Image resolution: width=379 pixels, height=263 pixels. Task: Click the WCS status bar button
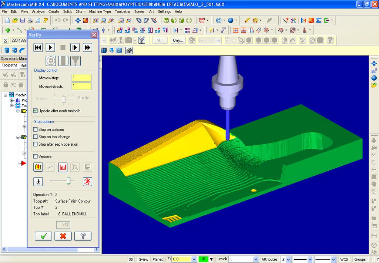(x=344, y=259)
